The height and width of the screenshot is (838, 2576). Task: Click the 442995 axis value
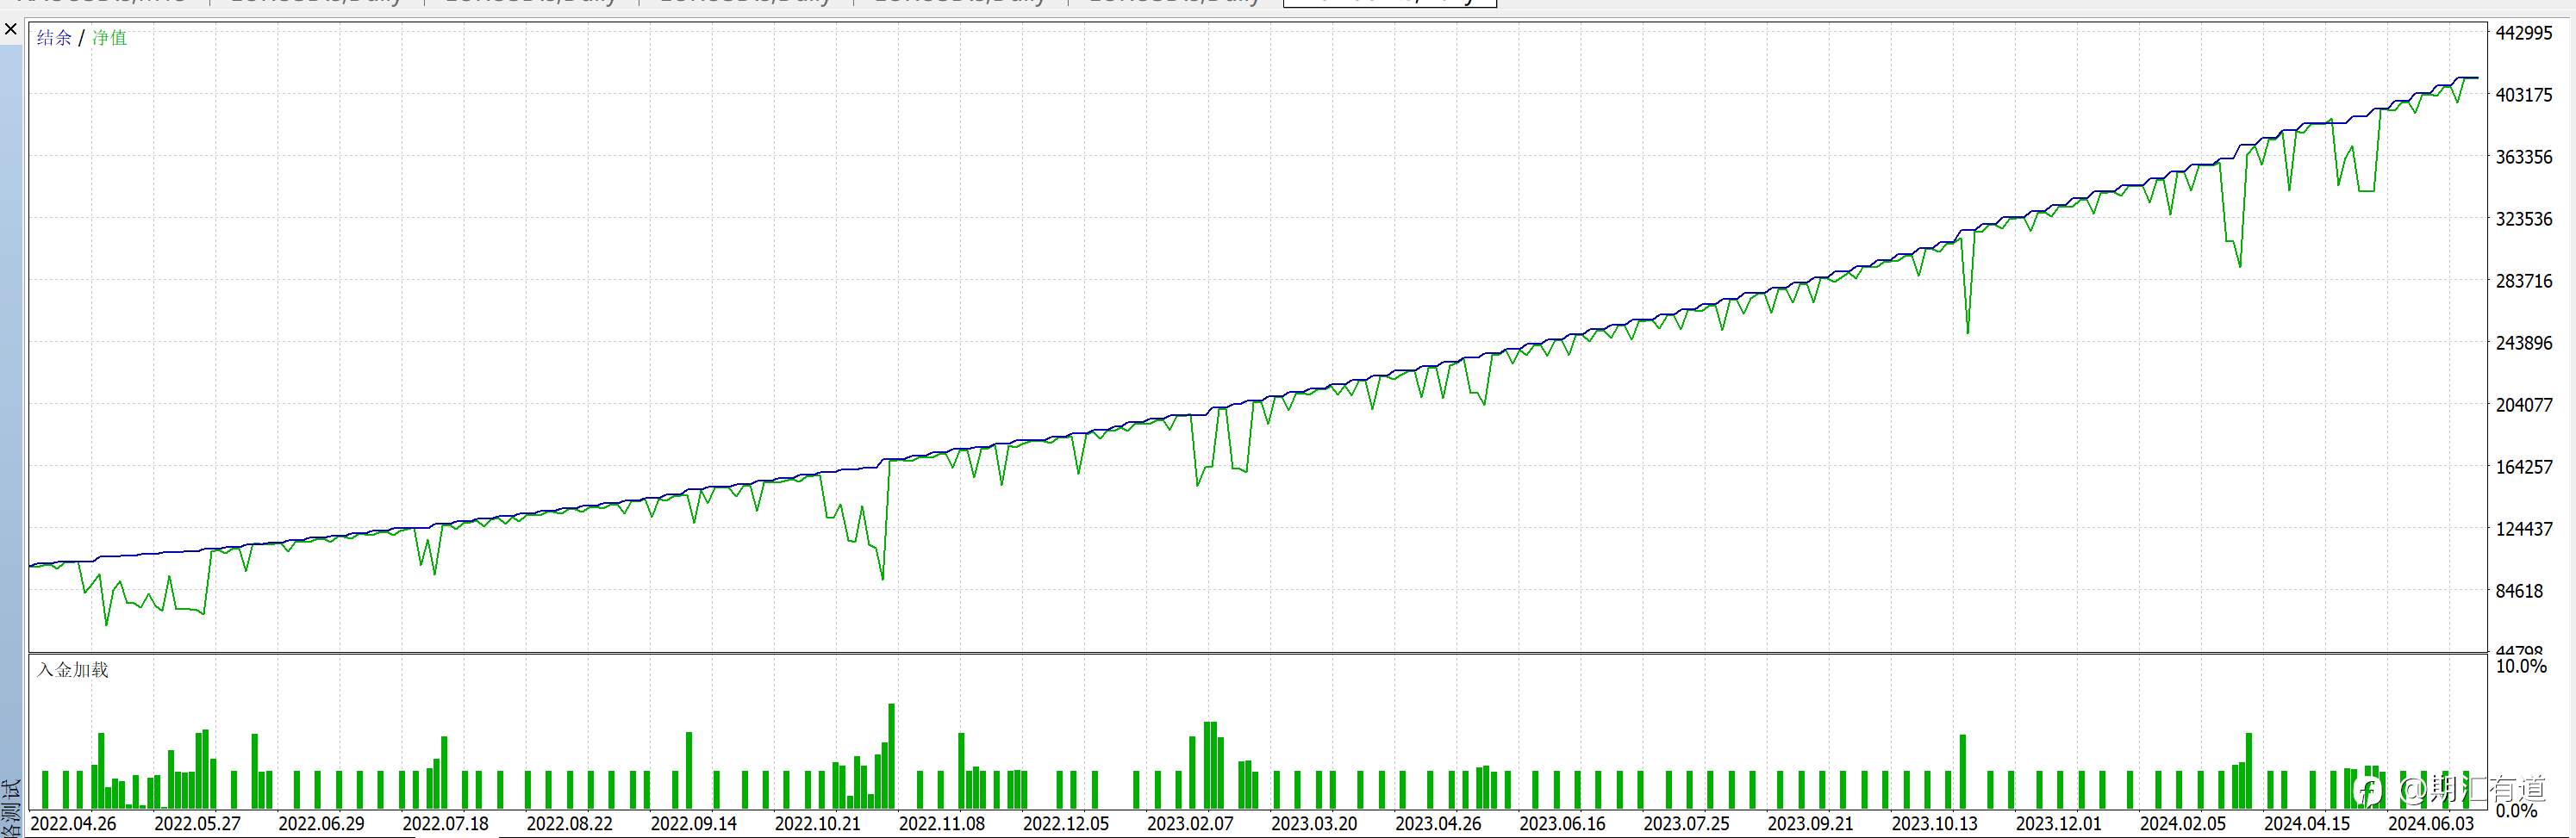2524,33
